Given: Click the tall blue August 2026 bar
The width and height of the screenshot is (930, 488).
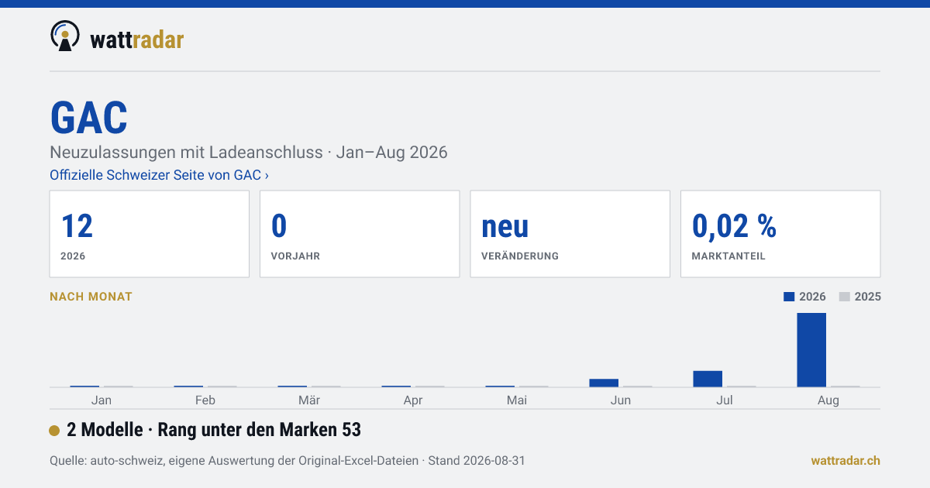Looking at the screenshot, I should tap(811, 349).
